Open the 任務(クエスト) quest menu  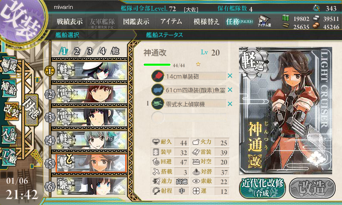click(239, 21)
